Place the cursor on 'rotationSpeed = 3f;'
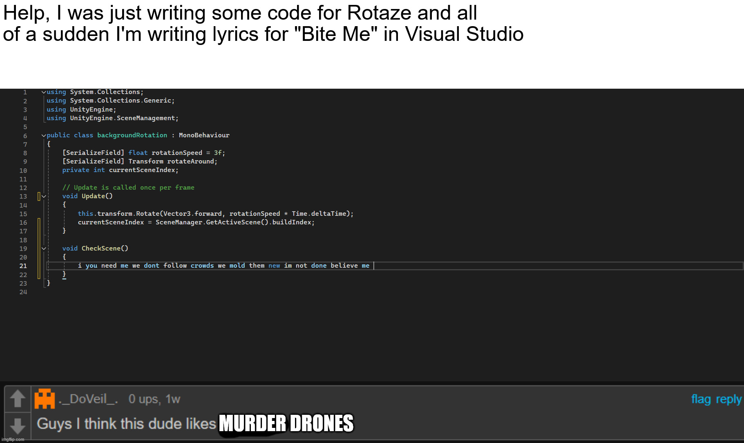This screenshot has height=443, width=744. (188, 153)
